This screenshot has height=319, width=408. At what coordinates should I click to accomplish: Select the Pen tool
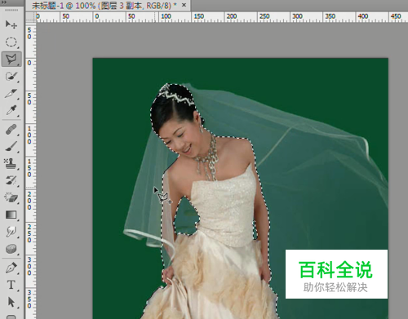11,268
